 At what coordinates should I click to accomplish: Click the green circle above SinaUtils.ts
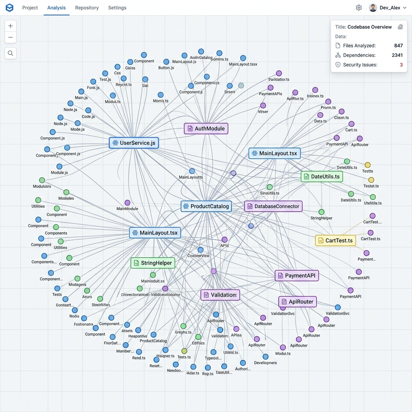click(x=270, y=187)
